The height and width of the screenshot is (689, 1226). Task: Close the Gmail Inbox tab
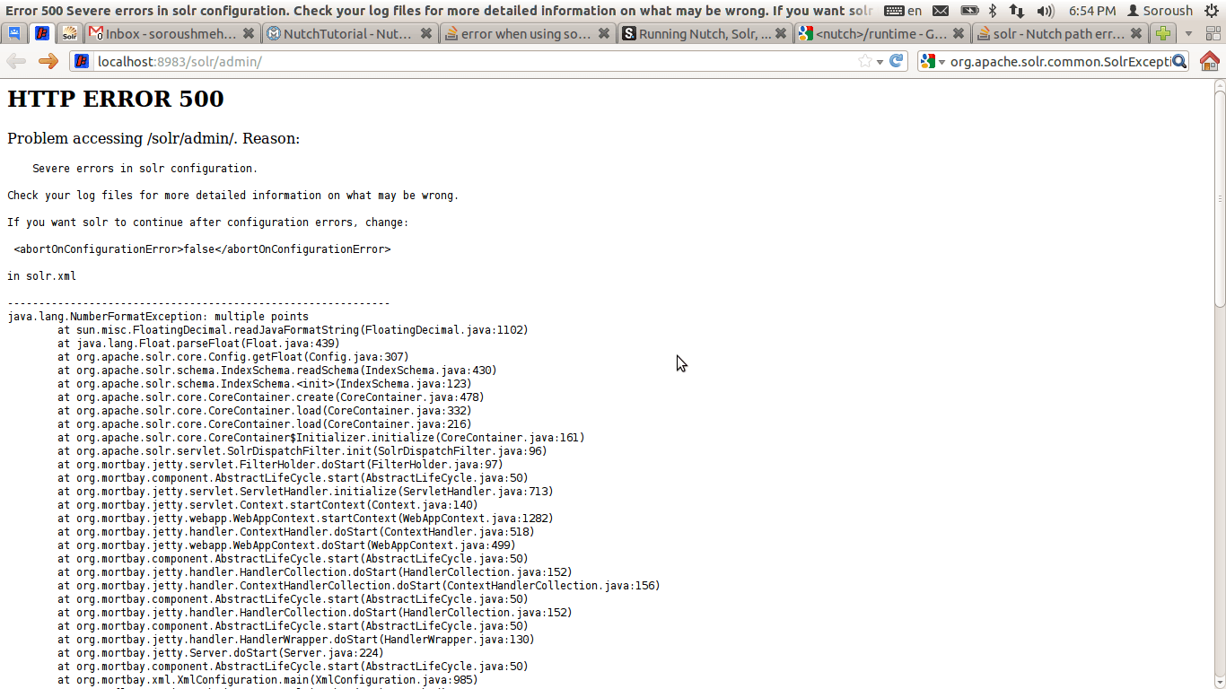[250, 33]
